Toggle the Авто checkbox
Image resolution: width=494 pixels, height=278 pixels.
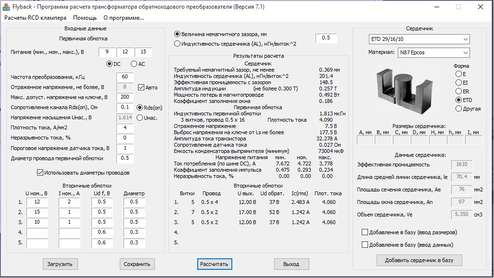tap(141, 88)
